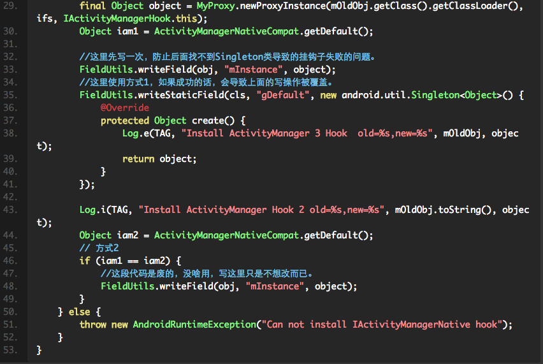This screenshot has width=543, height=364.
Task: Click writeField call on line 33
Action: (165, 69)
